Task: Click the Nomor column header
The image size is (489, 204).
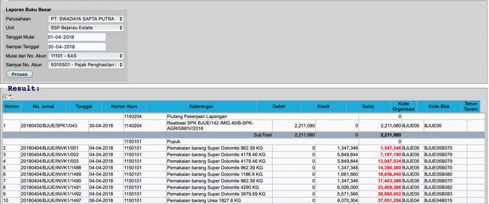Action: 12,107
